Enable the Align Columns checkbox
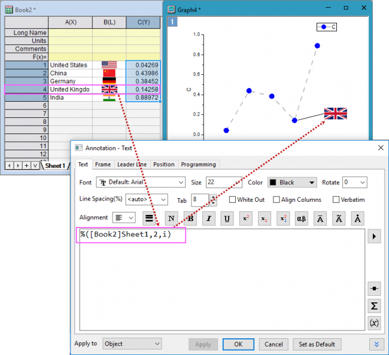The width and height of the screenshot is (389, 355). [x=276, y=199]
